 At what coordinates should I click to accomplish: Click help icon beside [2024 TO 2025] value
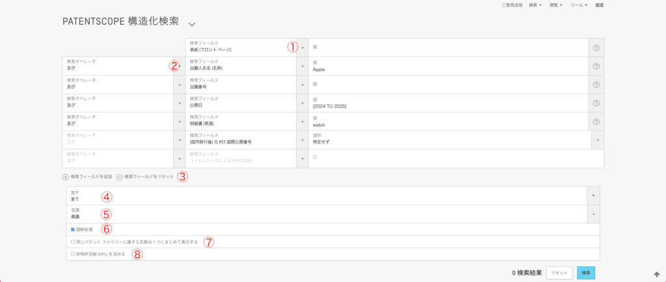tap(596, 103)
